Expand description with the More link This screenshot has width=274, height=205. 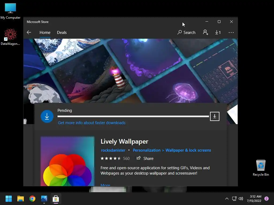(105, 185)
